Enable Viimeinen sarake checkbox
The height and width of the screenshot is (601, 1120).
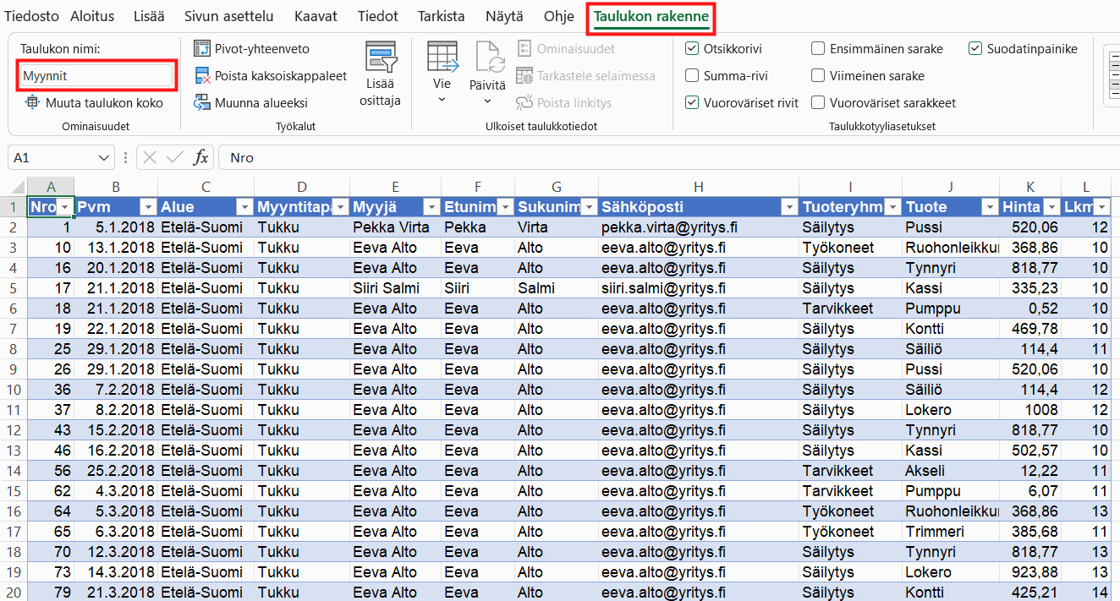[818, 76]
